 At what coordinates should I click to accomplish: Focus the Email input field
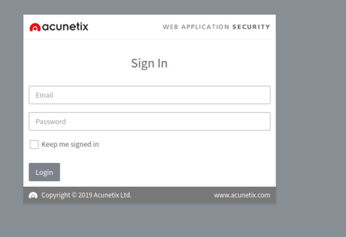coord(149,95)
